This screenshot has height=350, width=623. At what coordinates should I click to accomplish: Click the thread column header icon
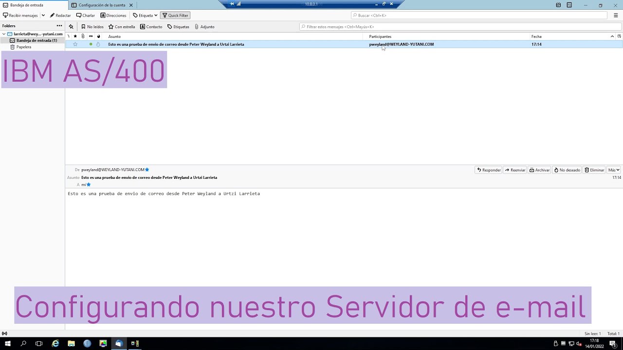(x=69, y=36)
